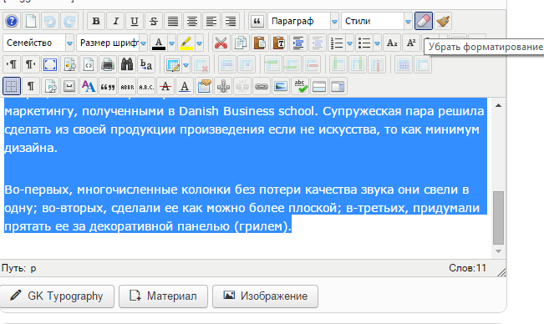Set left-to-right text direction

[x=12, y=65]
